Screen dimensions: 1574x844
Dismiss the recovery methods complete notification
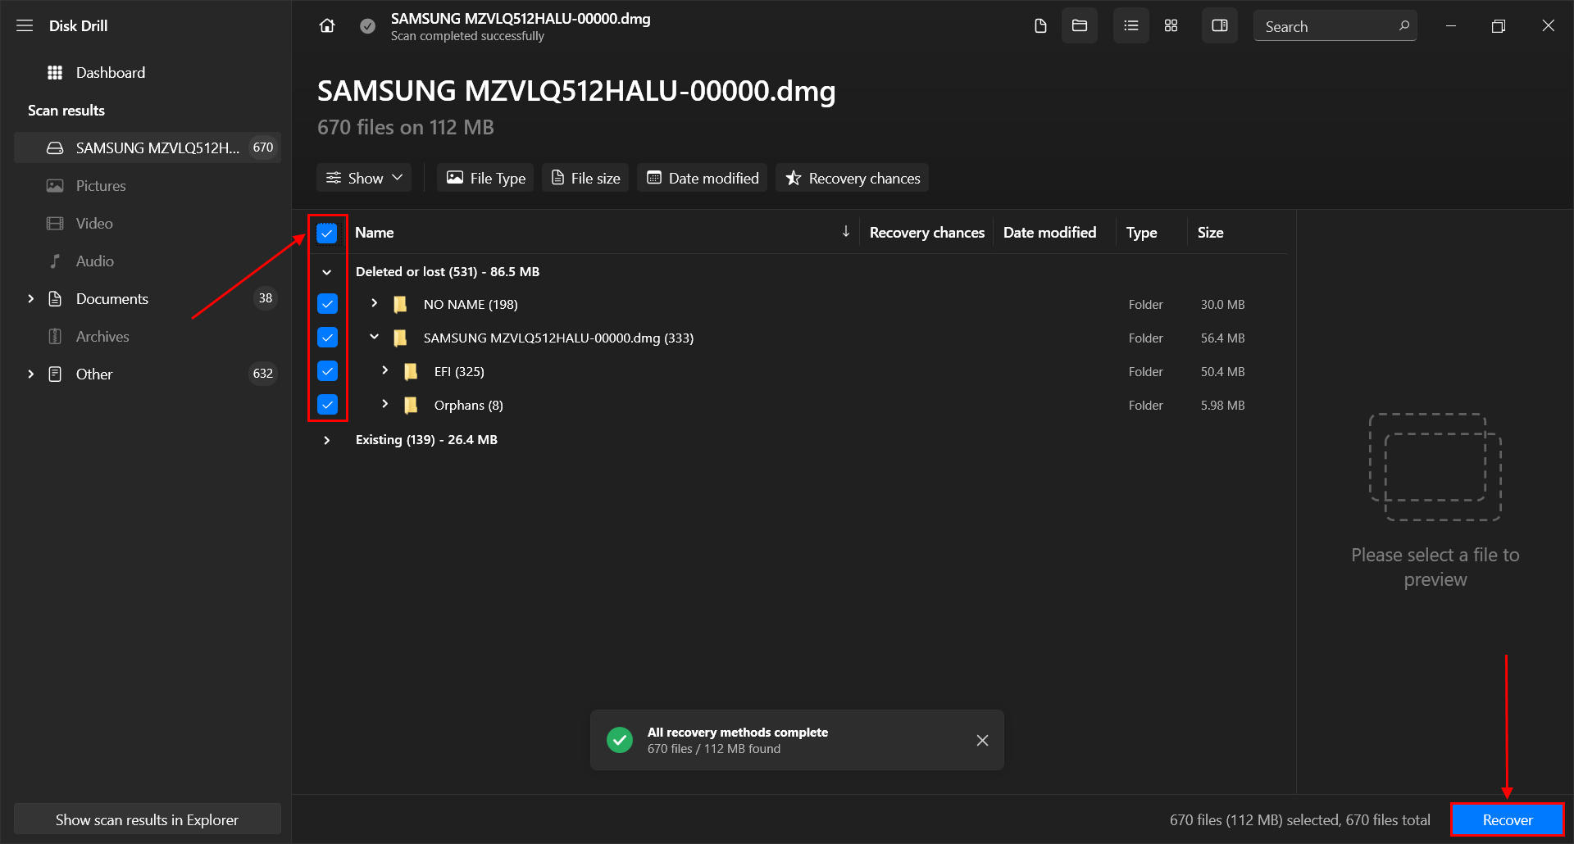[982, 740]
